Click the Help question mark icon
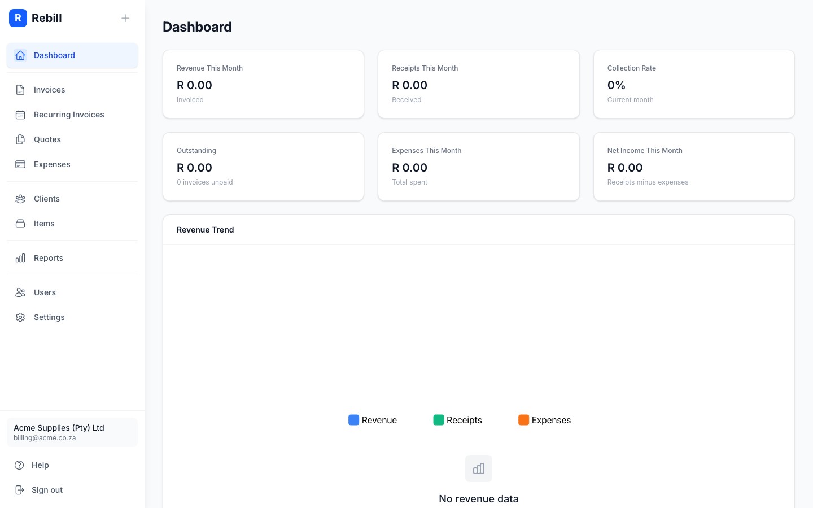 pos(20,465)
